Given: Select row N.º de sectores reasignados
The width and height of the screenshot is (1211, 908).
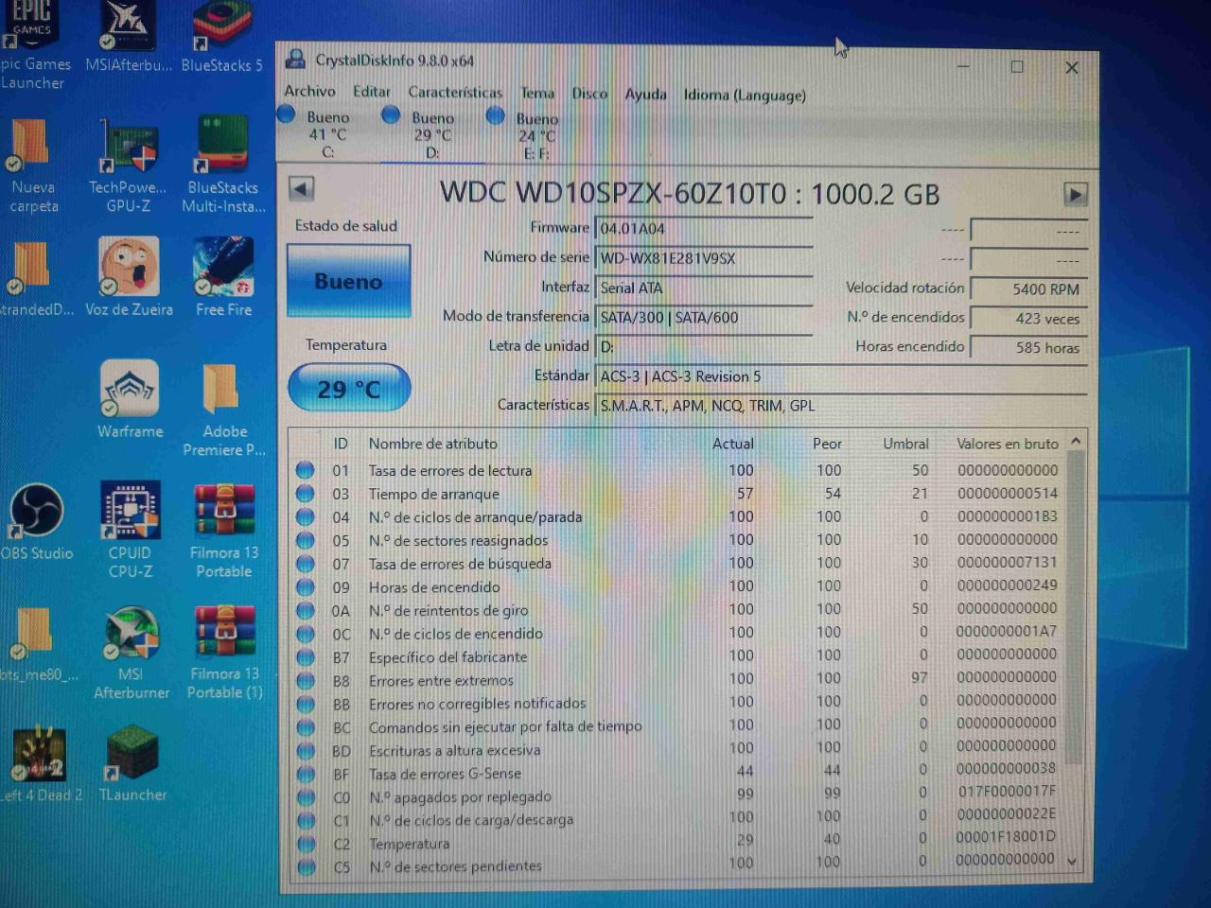Looking at the screenshot, I should click(677, 540).
